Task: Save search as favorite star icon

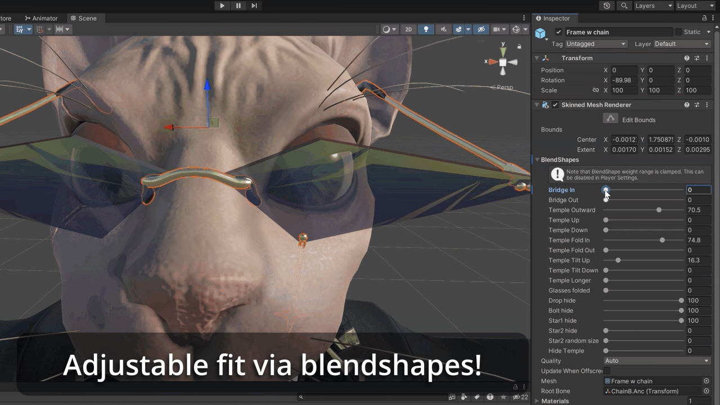Action: 503,397
